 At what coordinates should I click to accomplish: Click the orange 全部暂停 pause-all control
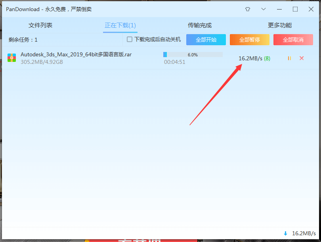pyautogui.click(x=249, y=40)
